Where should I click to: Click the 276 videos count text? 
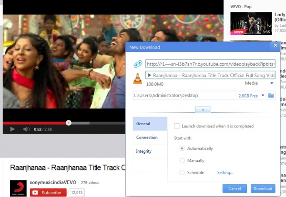(x=90, y=183)
